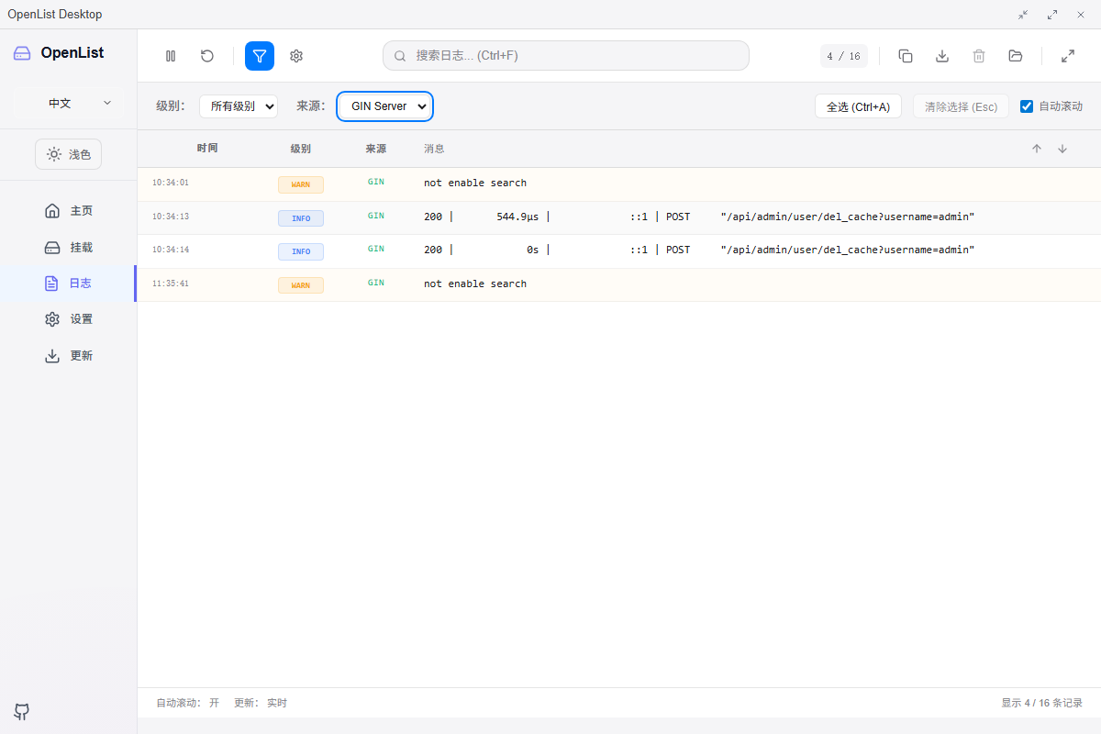Go to 主页 home page
This screenshot has width=1101, height=734.
tap(68, 210)
